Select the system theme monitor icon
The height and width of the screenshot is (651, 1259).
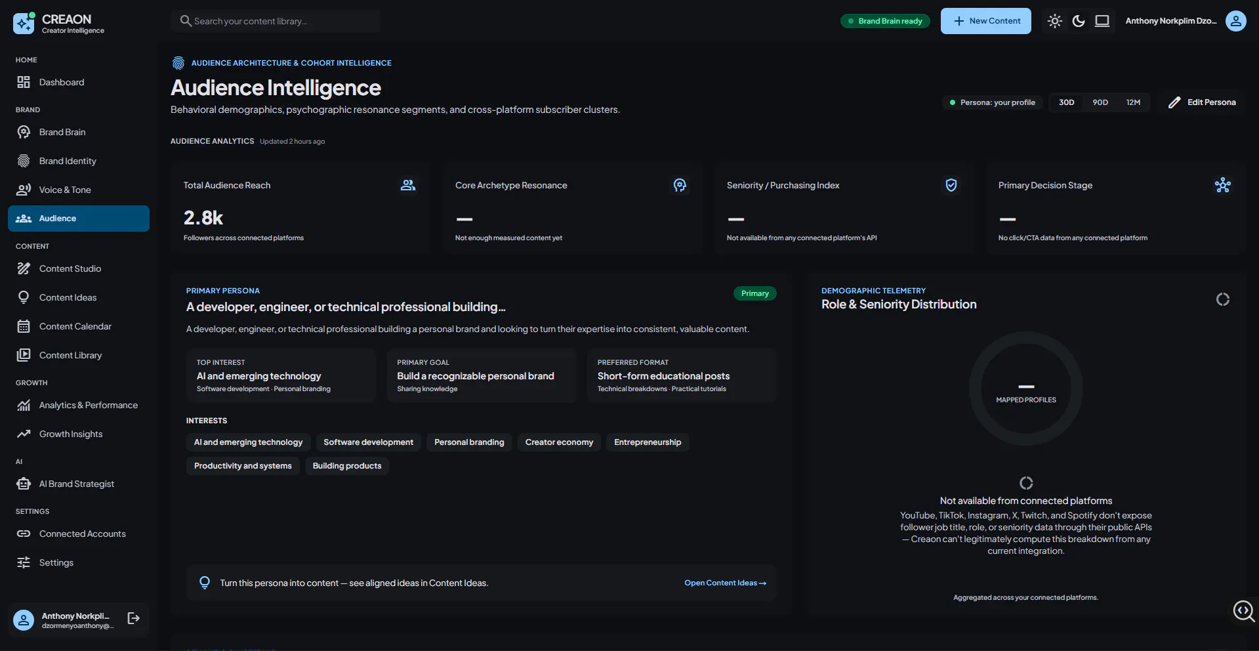tap(1102, 21)
